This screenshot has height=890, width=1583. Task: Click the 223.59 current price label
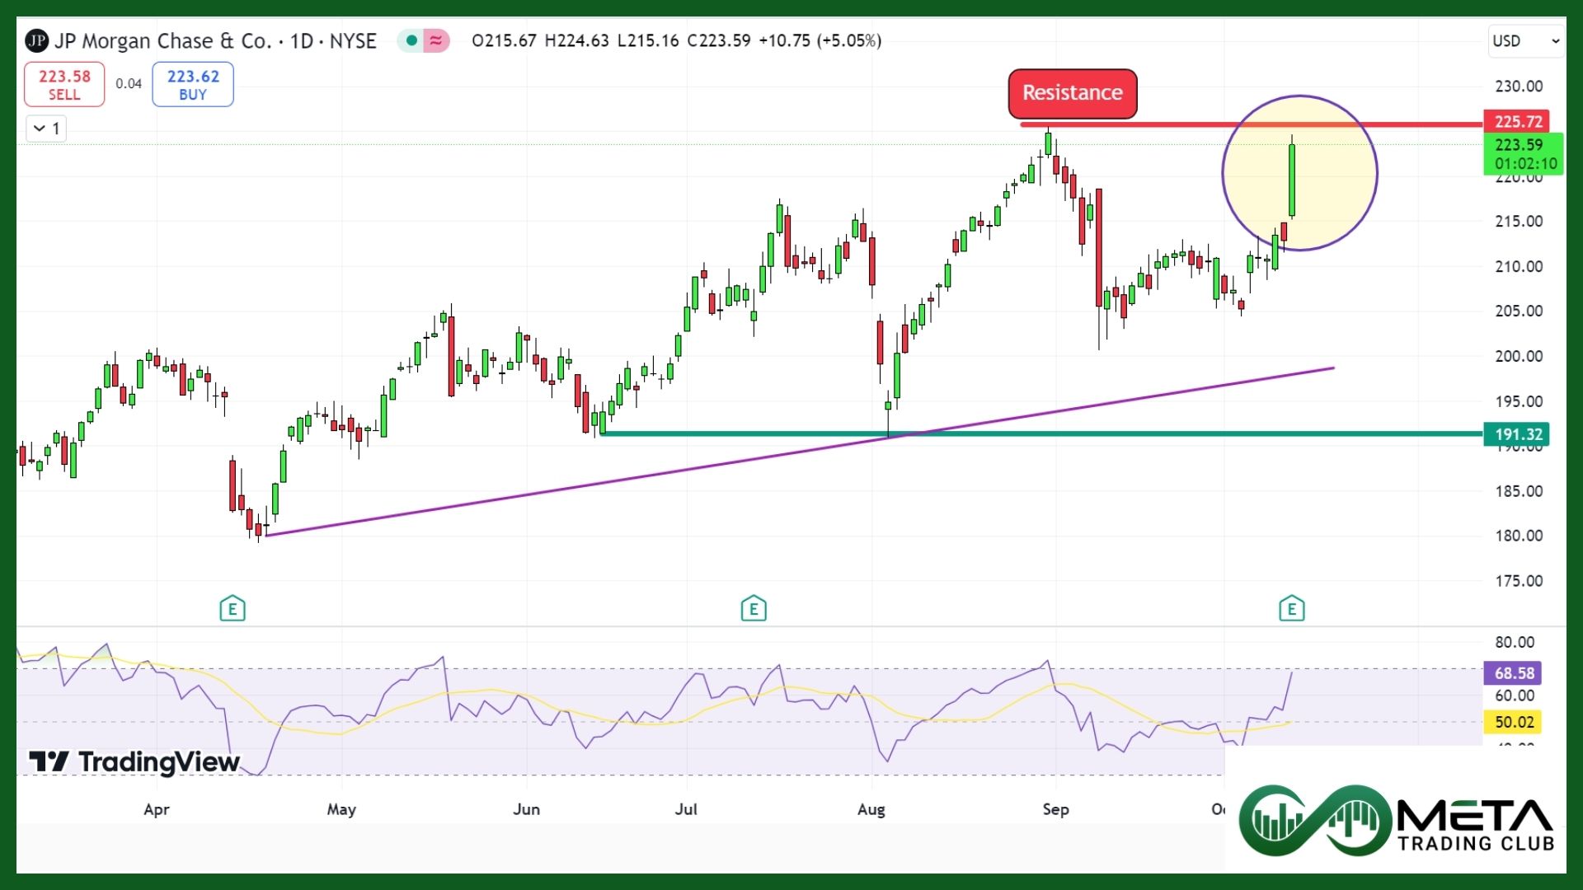1519,144
